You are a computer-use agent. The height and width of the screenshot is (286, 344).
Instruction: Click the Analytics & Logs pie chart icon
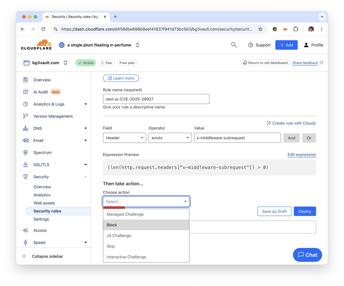[x=26, y=104]
